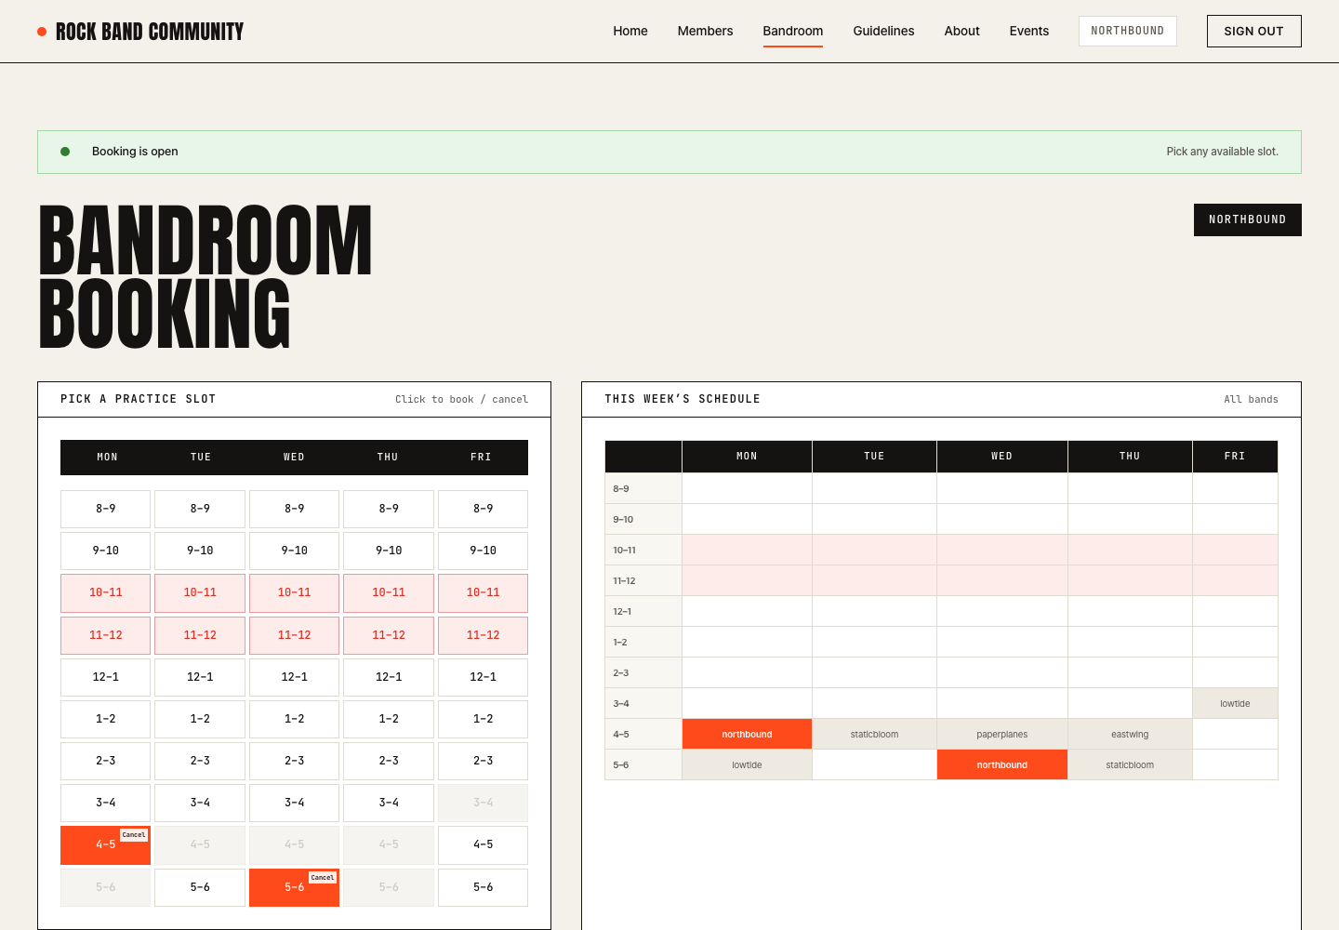Book the Thursday 12-1 slot
The image size is (1339, 930).
[389, 677]
